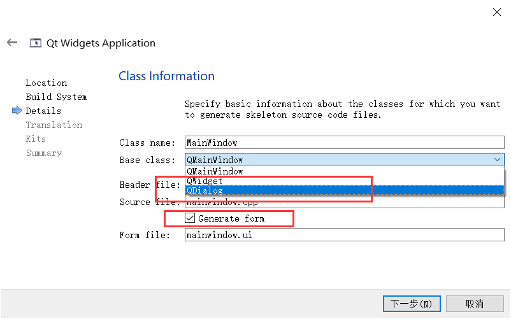This screenshot has height=319, width=511.
Task: Go back using the arrow icon
Action: [12, 42]
